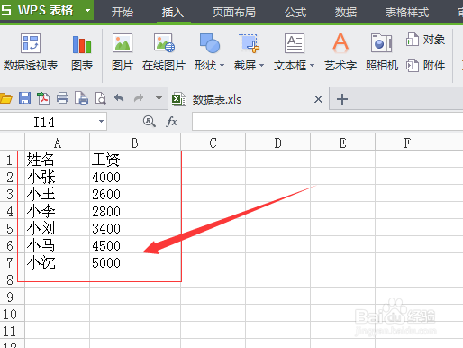Click cell containing 小马
Viewport: 463px width, 348px height.
point(57,245)
